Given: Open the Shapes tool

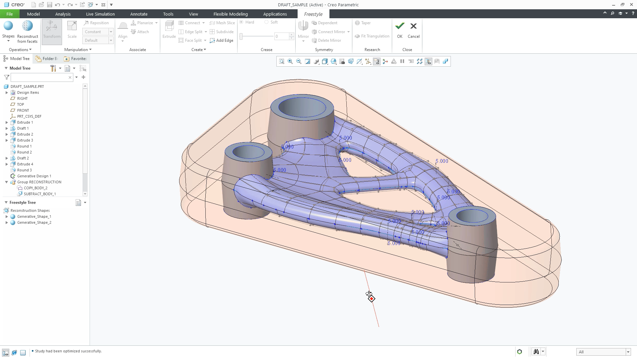Looking at the screenshot, I should pos(8,31).
